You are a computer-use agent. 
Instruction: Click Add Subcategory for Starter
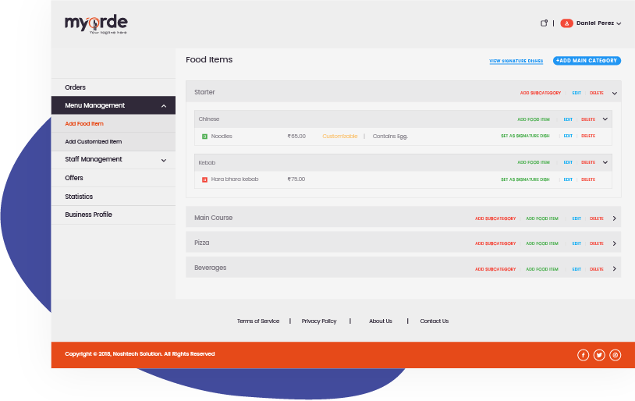[541, 93]
